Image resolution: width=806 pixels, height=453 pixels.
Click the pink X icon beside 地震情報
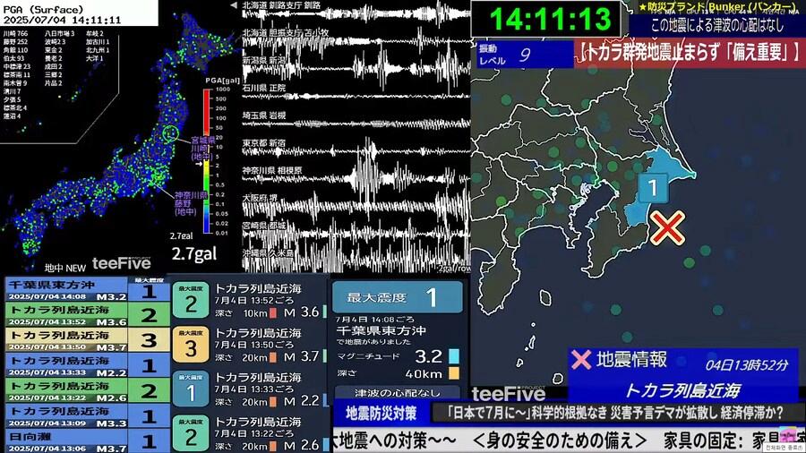pos(582,360)
